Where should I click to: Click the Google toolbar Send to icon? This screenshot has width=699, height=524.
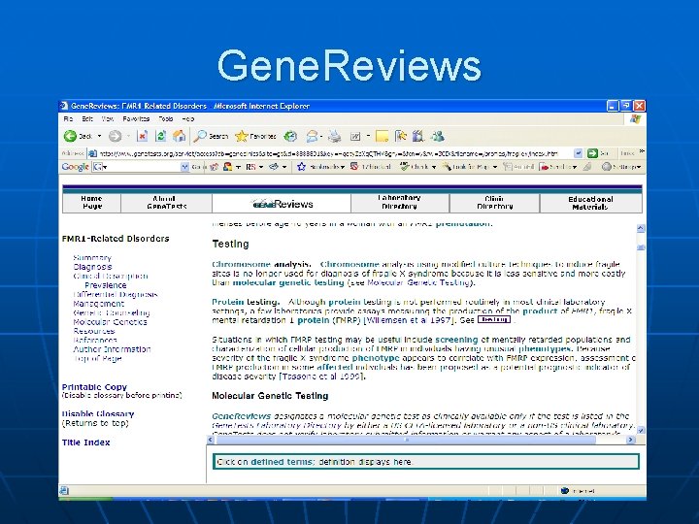(x=544, y=167)
